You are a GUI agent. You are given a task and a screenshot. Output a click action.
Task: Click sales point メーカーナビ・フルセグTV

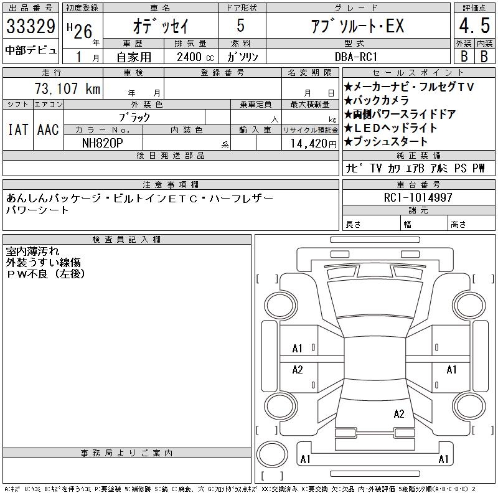click(x=409, y=87)
